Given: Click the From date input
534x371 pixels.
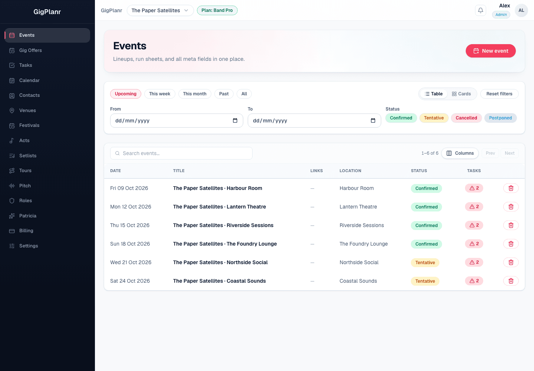Looking at the screenshot, I should click(x=177, y=121).
